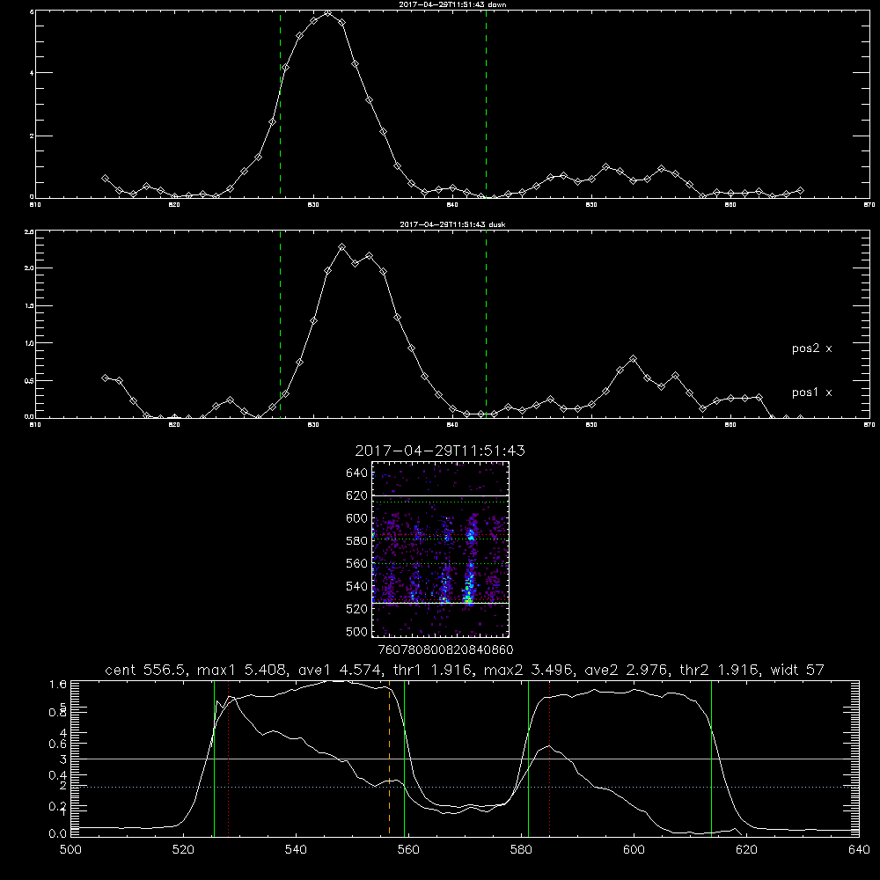
Task: Click the 'thr2 1.916' value
Action: tap(719, 670)
